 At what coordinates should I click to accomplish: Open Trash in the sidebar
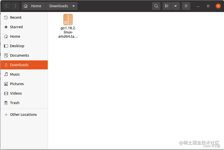tap(24, 103)
